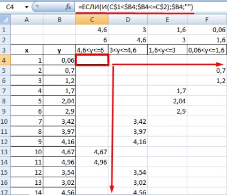Select column C header
The image size is (227, 195).
tap(92, 19)
